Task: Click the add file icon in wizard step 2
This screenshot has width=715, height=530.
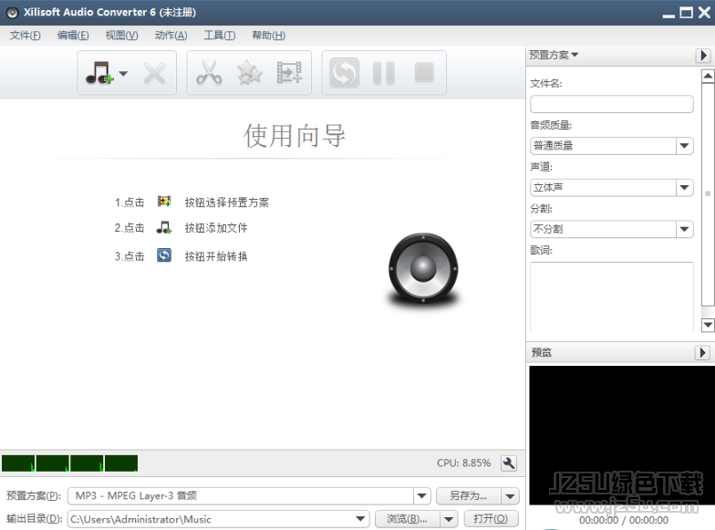Action: click(164, 227)
